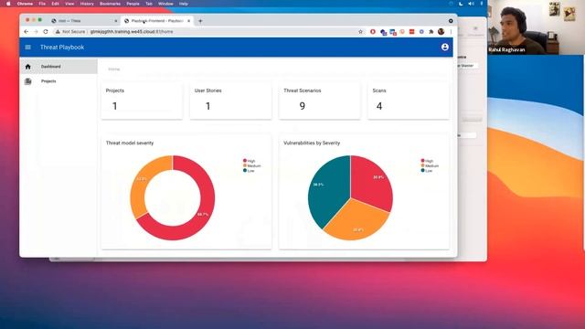Click the Dashboard home icon

pyautogui.click(x=28, y=67)
